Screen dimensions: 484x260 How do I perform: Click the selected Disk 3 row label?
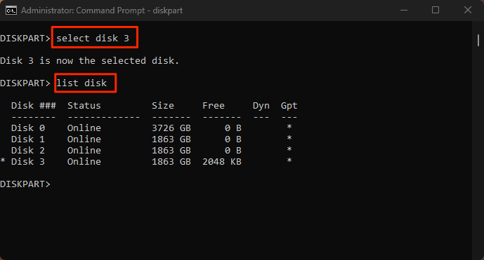point(28,162)
